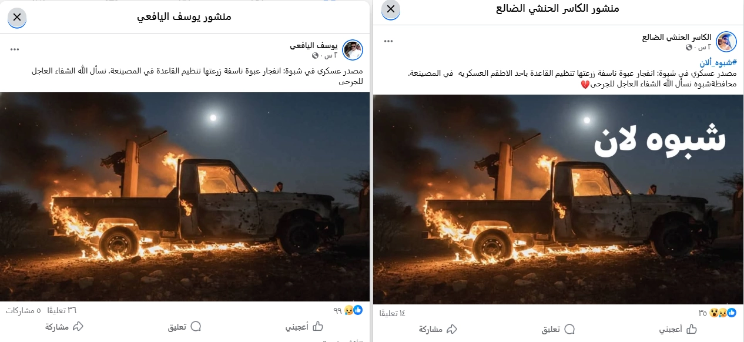744x342 pixels.
Task: Open يوسف اليافعي author name link
Action: coord(314,45)
